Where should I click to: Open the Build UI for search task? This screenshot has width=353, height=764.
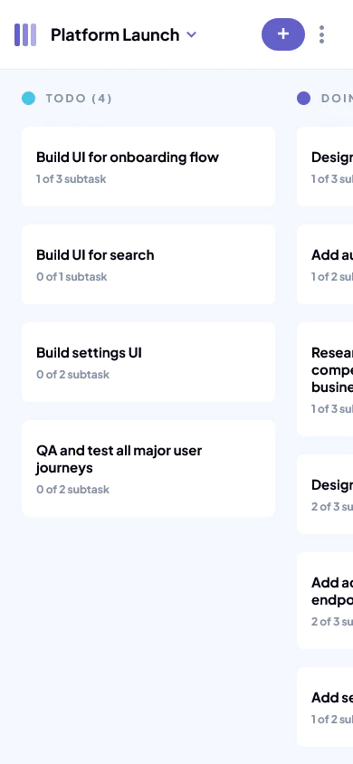click(x=148, y=264)
